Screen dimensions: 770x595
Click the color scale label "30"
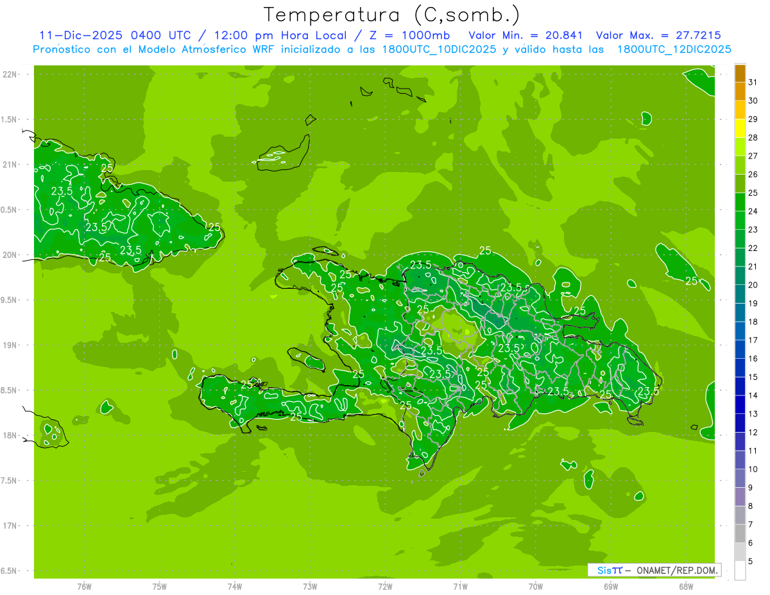click(x=753, y=101)
